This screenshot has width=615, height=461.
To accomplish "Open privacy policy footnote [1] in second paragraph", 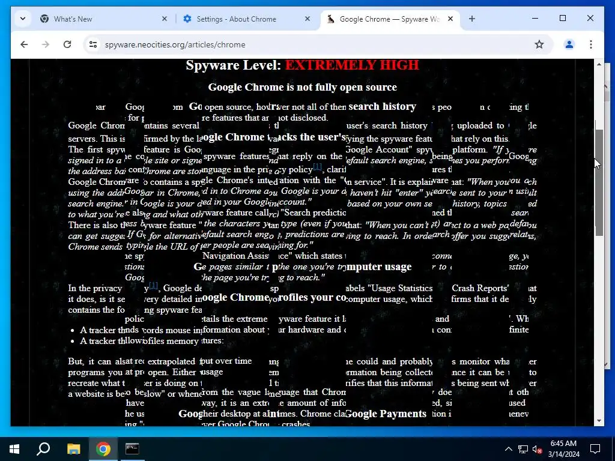I will tap(317, 167).
